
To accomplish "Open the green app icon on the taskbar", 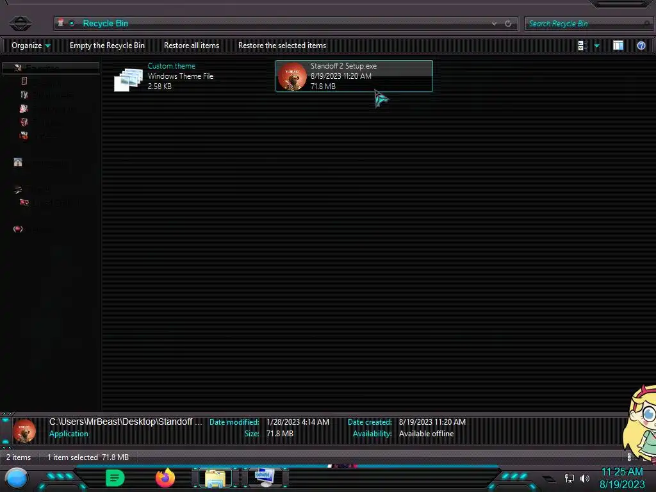I will click(115, 478).
